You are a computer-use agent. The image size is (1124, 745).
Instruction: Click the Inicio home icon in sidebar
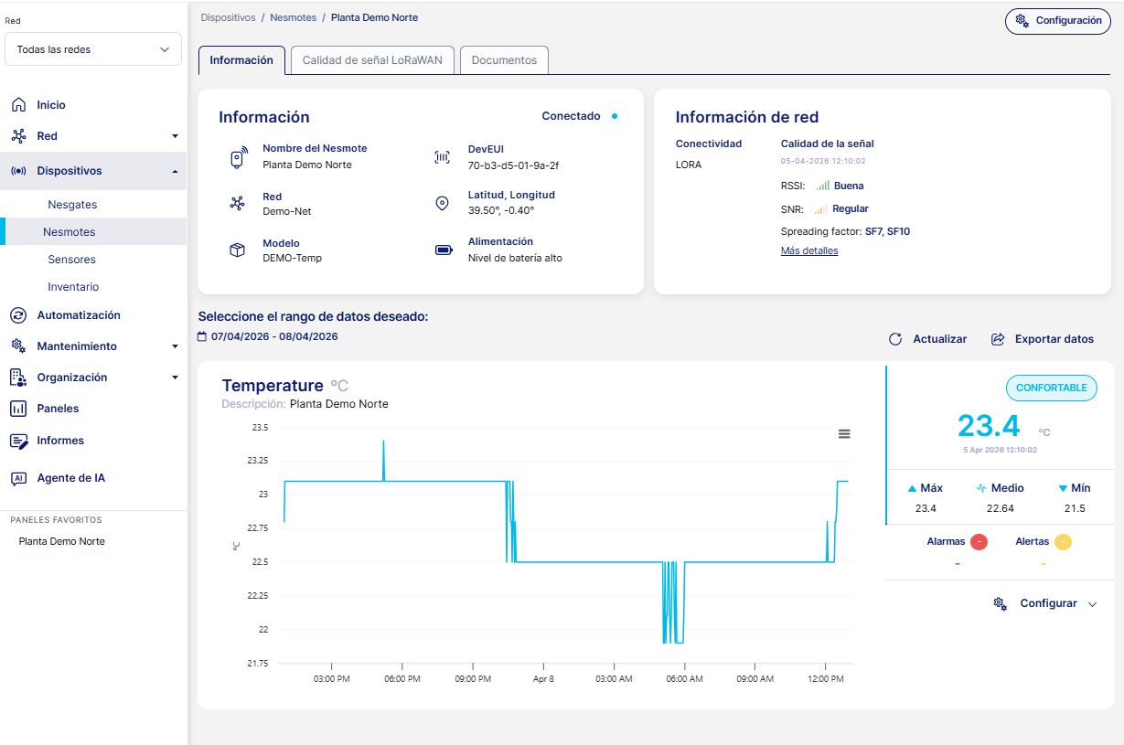18,105
